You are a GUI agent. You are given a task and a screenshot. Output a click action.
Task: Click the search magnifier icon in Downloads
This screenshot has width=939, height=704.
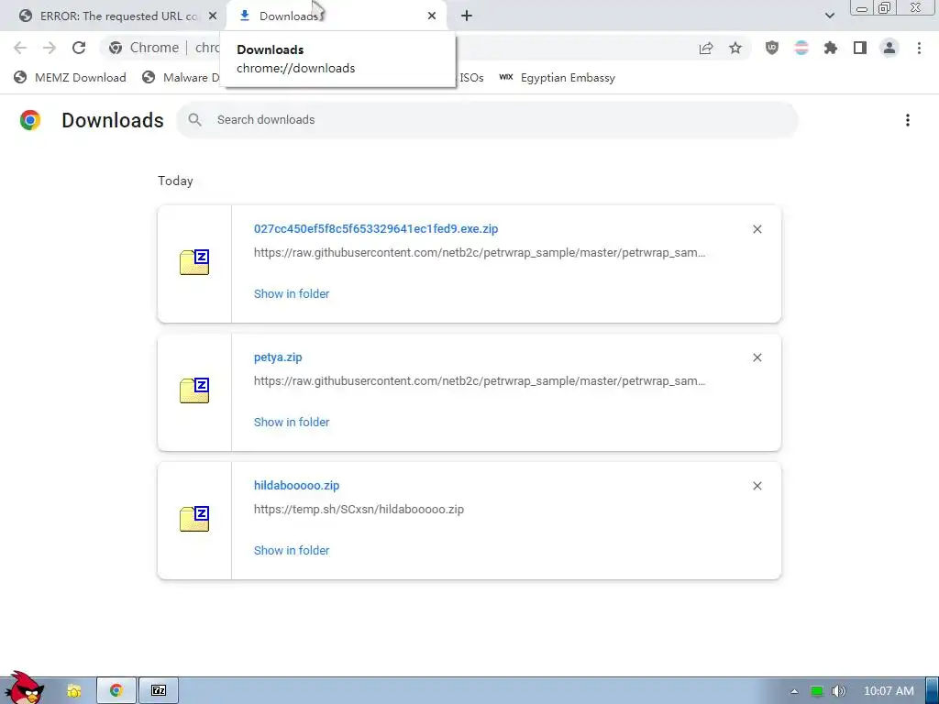pos(194,120)
